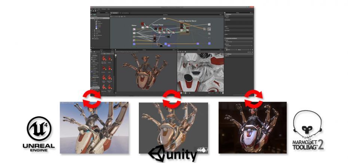Viewport: 348px width, 163px height.
Task: Select the "Global Material Blend" frame label
Action: 188,21
